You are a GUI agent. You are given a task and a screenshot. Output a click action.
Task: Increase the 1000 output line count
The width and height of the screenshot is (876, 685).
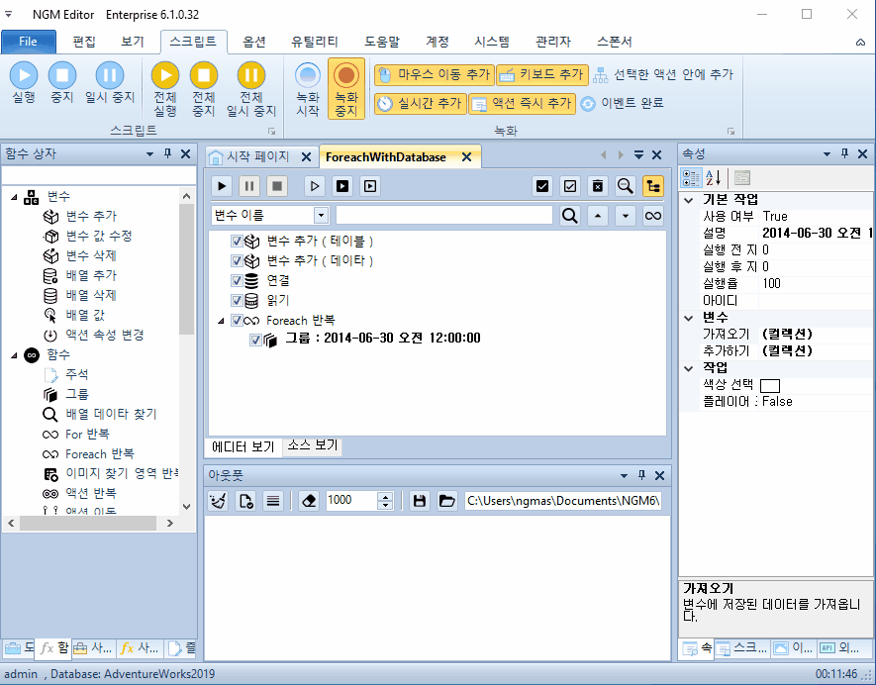pos(385,496)
